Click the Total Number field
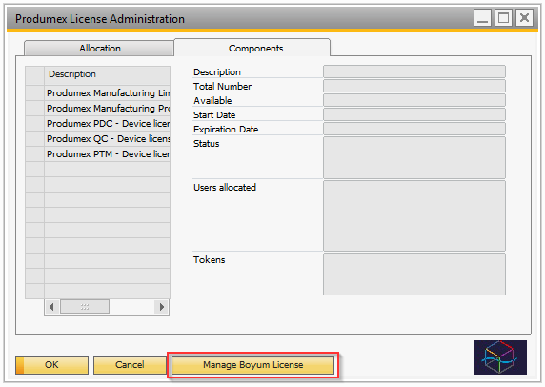 [x=414, y=86]
